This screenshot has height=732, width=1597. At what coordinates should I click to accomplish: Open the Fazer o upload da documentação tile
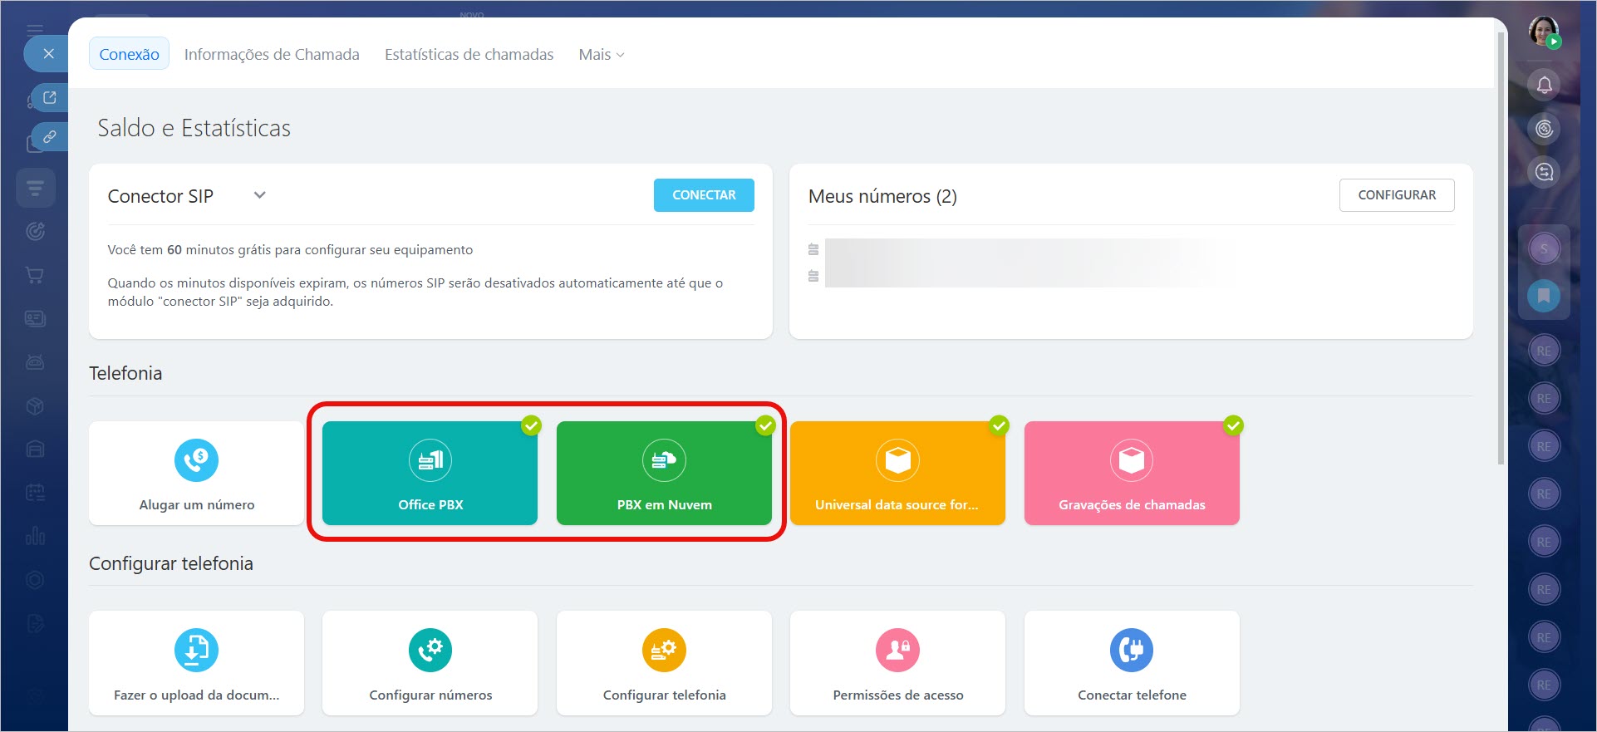coord(196,663)
